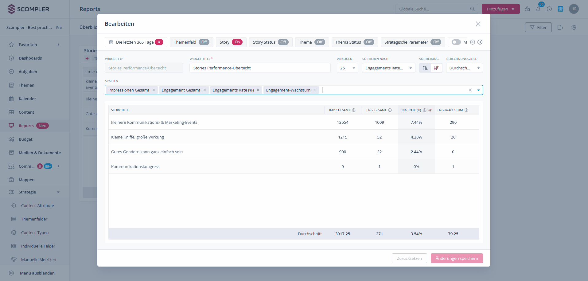Toggle the Story filter off

pos(237,42)
